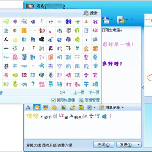Go to the next page via 下一页
Viewport: 152px width, 152px height.
[94, 92]
